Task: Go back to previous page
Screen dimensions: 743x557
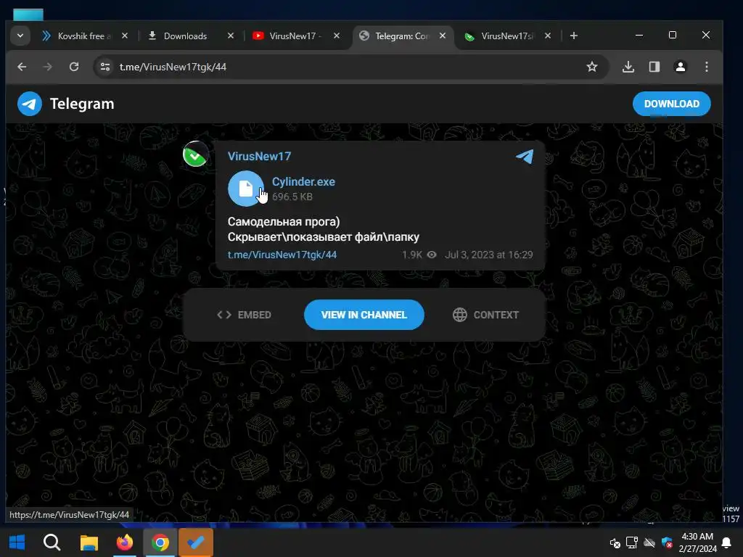Action: pos(22,67)
